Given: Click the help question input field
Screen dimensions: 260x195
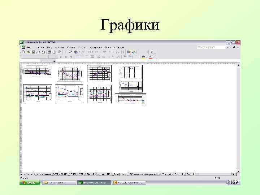Looking at the screenshot, I should point(211,47).
